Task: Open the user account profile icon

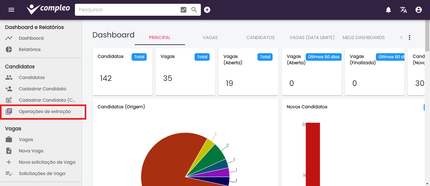Action: [x=419, y=10]
